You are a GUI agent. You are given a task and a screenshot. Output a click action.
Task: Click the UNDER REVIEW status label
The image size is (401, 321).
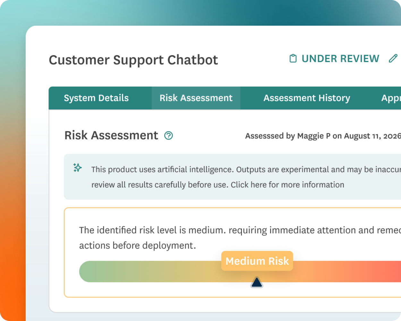[340, 59]
